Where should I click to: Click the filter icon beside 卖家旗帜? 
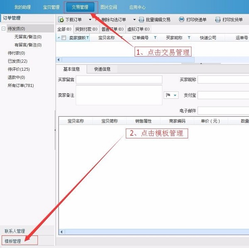pyautogui.click(x=88, y=38)
